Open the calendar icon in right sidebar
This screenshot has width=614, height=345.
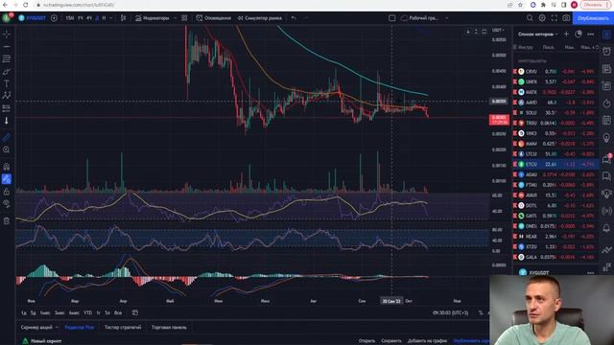coord(606,120)
